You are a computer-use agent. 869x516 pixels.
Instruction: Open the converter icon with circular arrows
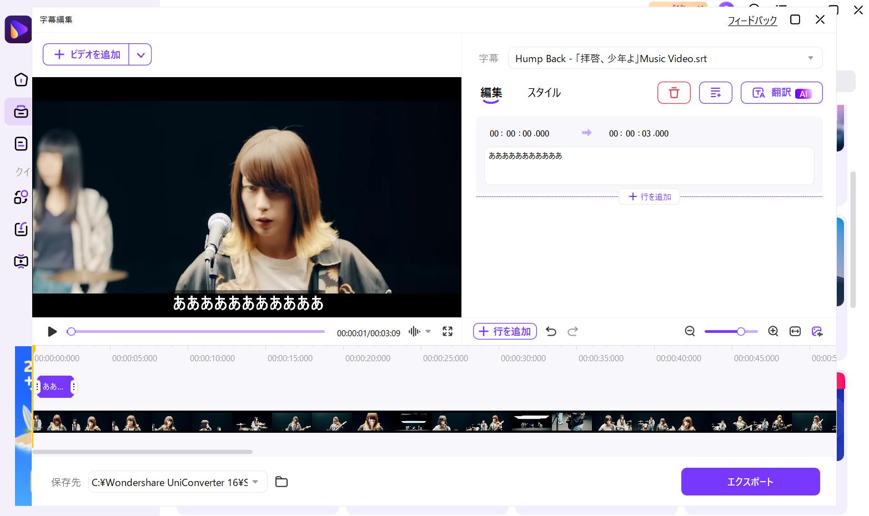pyautogui.click(x=21, y=197)
